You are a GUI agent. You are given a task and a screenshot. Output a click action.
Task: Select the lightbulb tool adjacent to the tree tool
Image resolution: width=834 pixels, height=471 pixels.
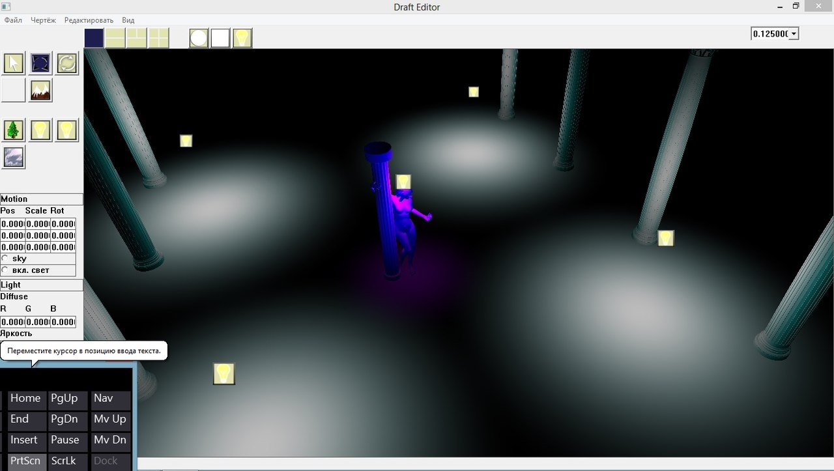coord(40,130)
